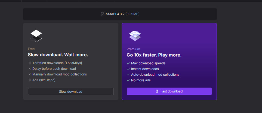Click 'Instant downloads' text
The image size is (262, 113).
(145, 69)
